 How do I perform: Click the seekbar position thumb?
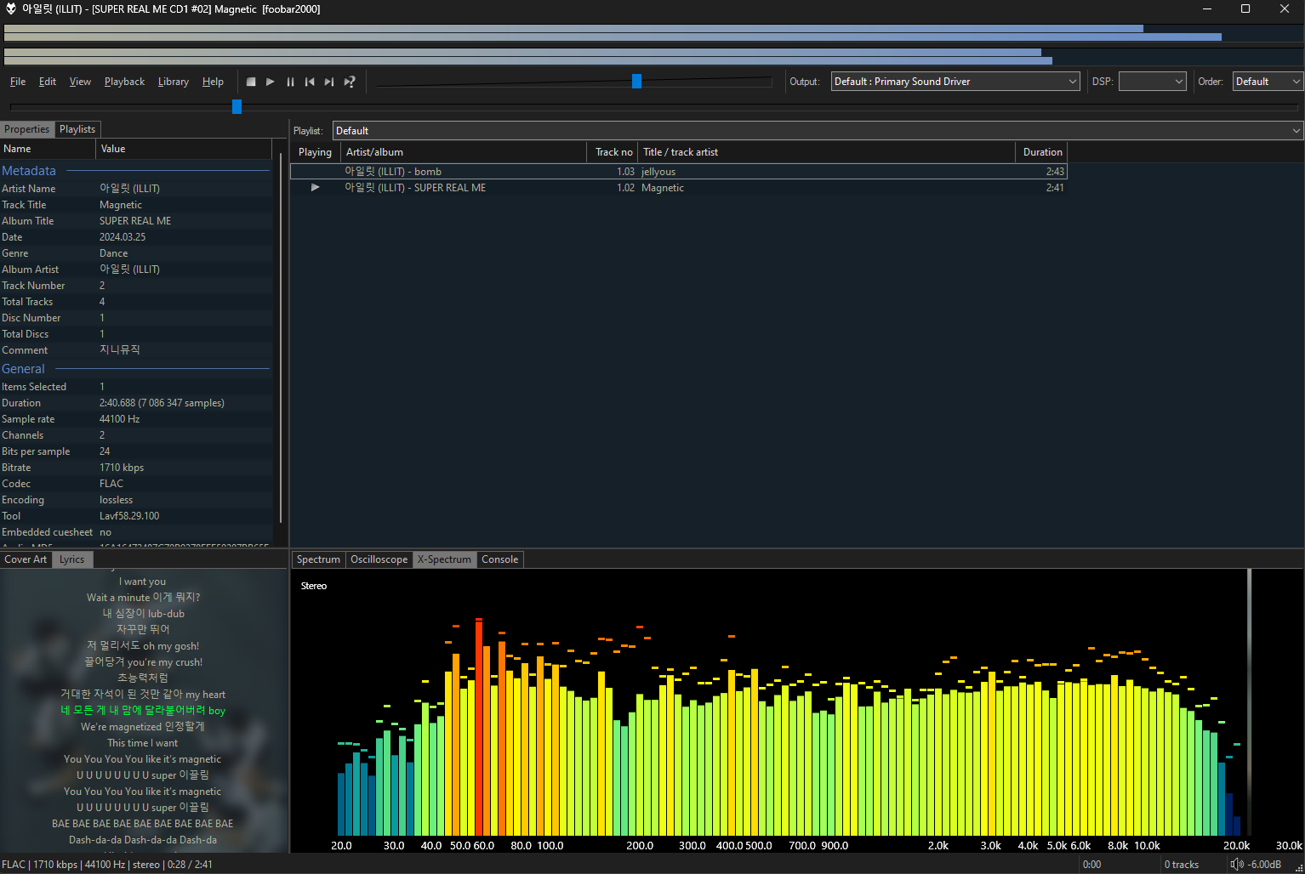pyautogui.click(x=237, y=106)
